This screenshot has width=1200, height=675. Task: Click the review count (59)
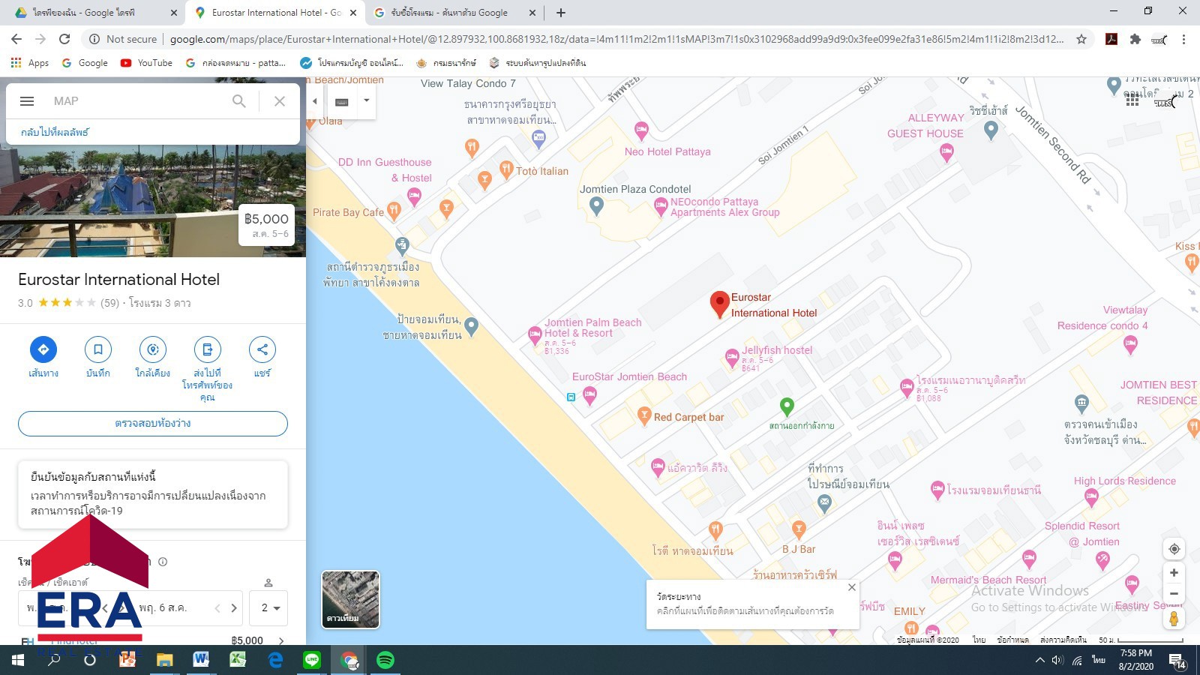click(110, 303)
